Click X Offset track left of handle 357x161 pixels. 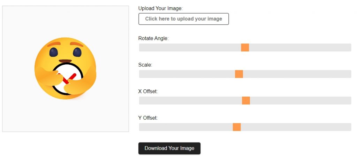pos(190,100)
